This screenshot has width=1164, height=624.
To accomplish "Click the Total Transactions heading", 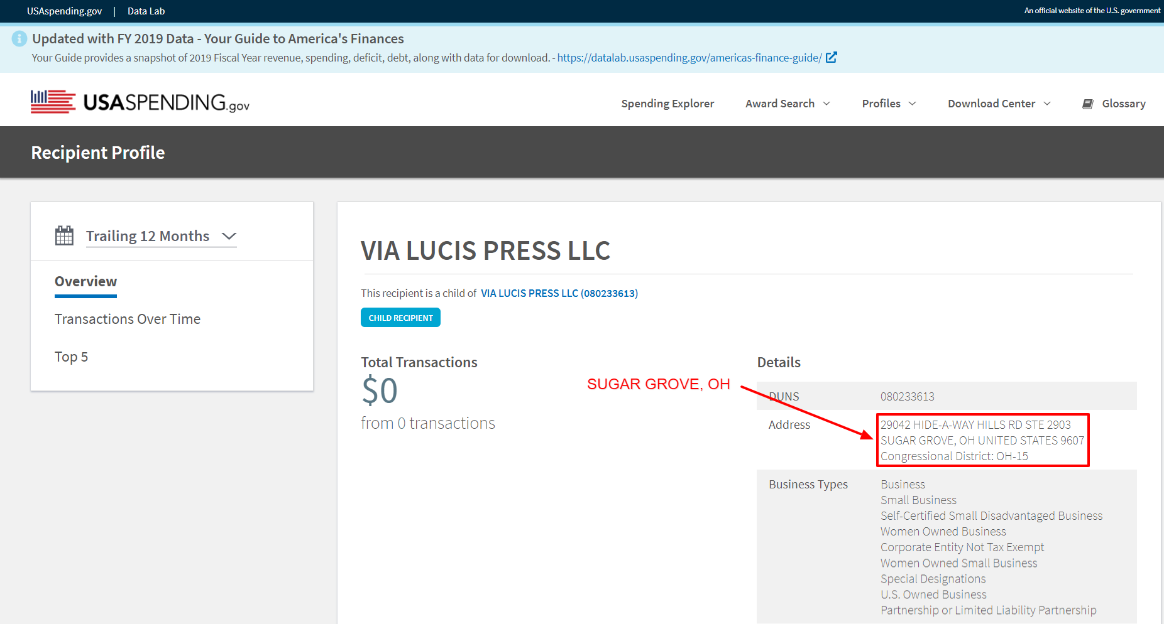I will (x=419, y=362).
